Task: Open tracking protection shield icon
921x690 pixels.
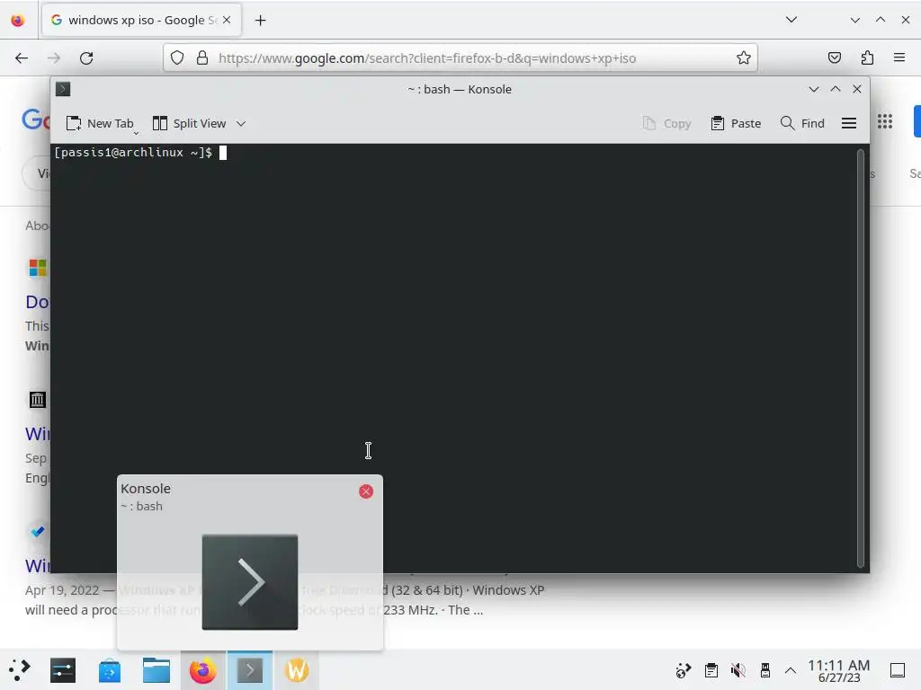Action: click(x=177, y=57)
